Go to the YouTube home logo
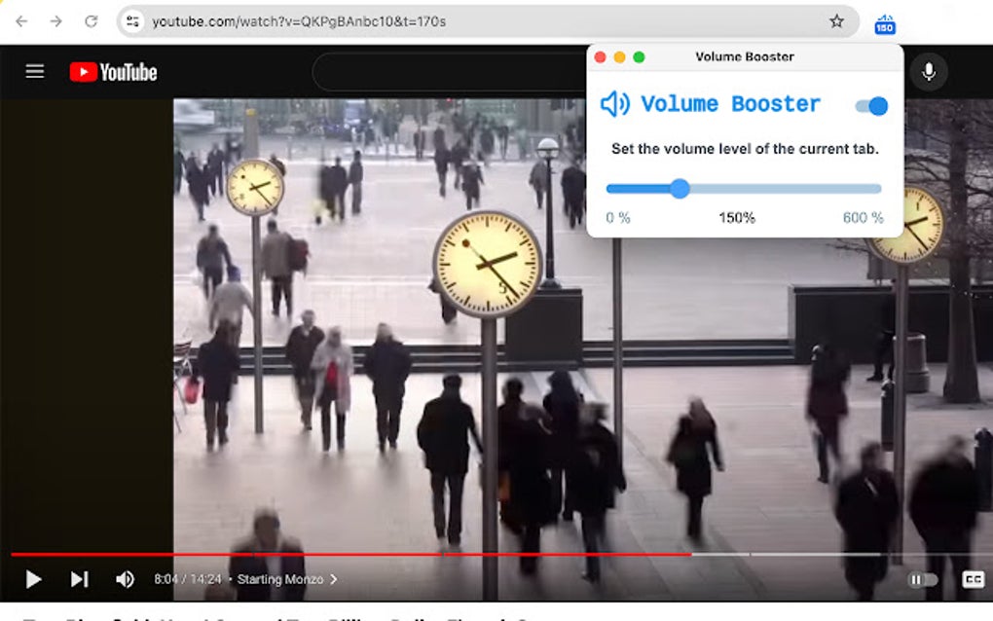Viewport: 993px width, 621px height. (x=113, y=72)
